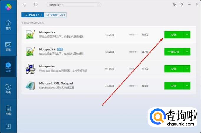Install Notepadex with 安装 button
Screen dimensions: 201x133
tap(174, 69)
